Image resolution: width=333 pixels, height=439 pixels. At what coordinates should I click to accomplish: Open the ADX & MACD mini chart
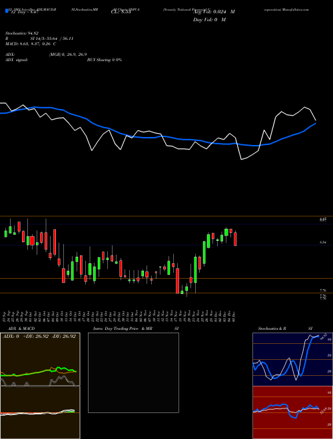pyautogui.click(x=40, y=386)
